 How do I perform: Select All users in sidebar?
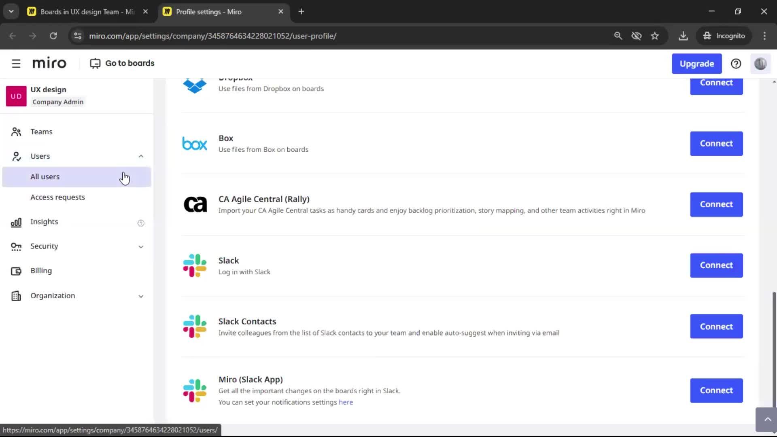click(76, 177)
